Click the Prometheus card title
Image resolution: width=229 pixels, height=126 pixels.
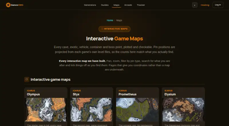127,94
